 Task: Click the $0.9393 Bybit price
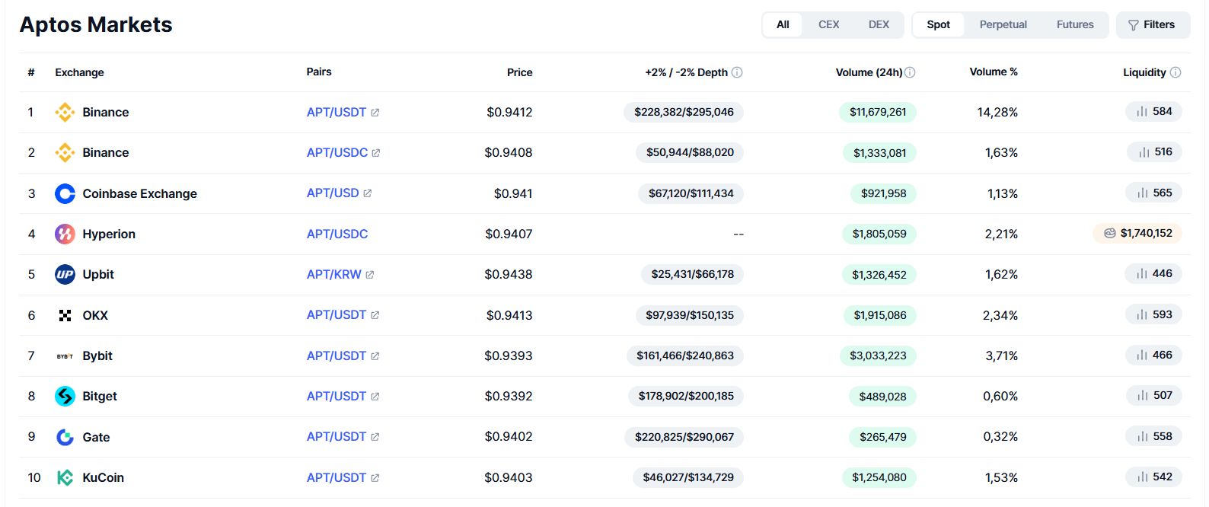(x=509, y=356)
